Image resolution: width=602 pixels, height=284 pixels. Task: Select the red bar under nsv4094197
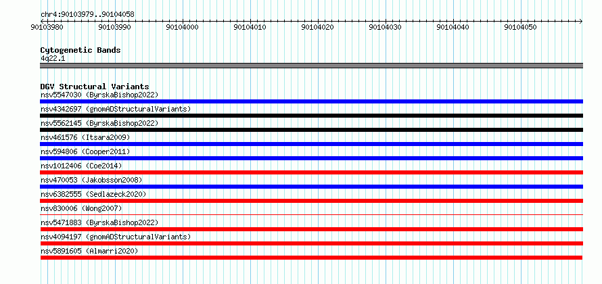point(311,243)
